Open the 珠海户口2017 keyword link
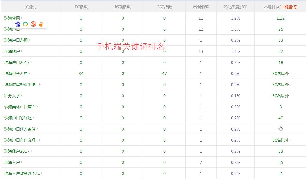The width and height of the screenshot is (306, 181). click(17, 62)
